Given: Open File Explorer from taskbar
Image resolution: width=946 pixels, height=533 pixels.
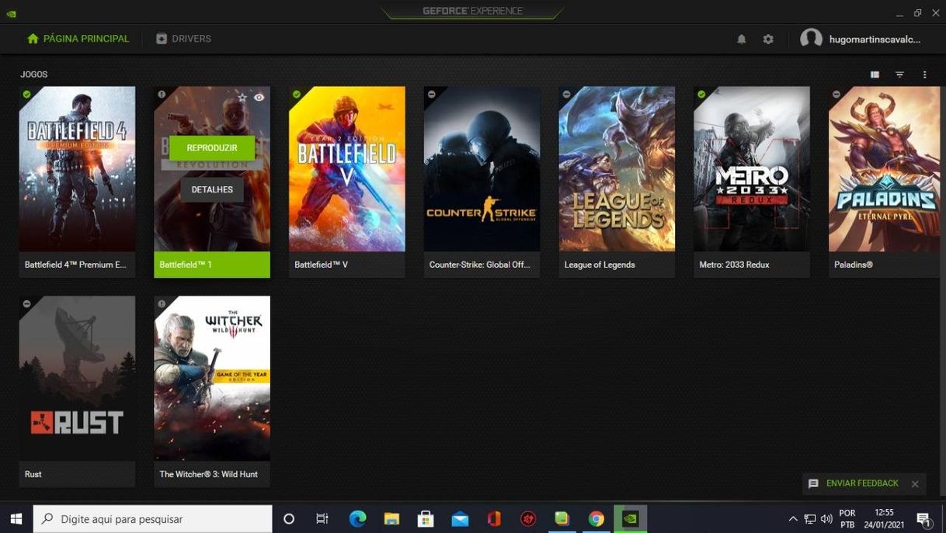Looking at the screenshot, I should pos(391,519).
